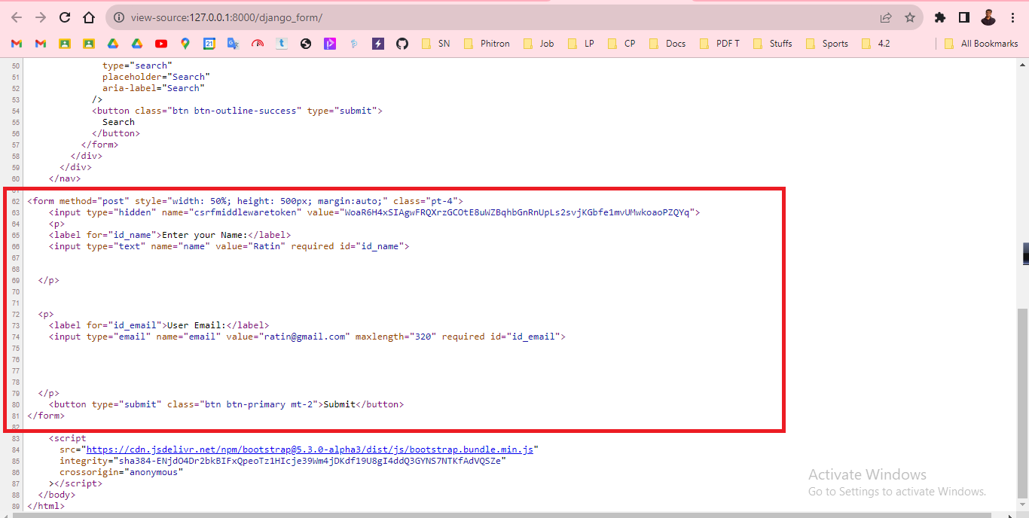
Task: Expand the Stuffs bookmark folder
Action: click(773, 44)
